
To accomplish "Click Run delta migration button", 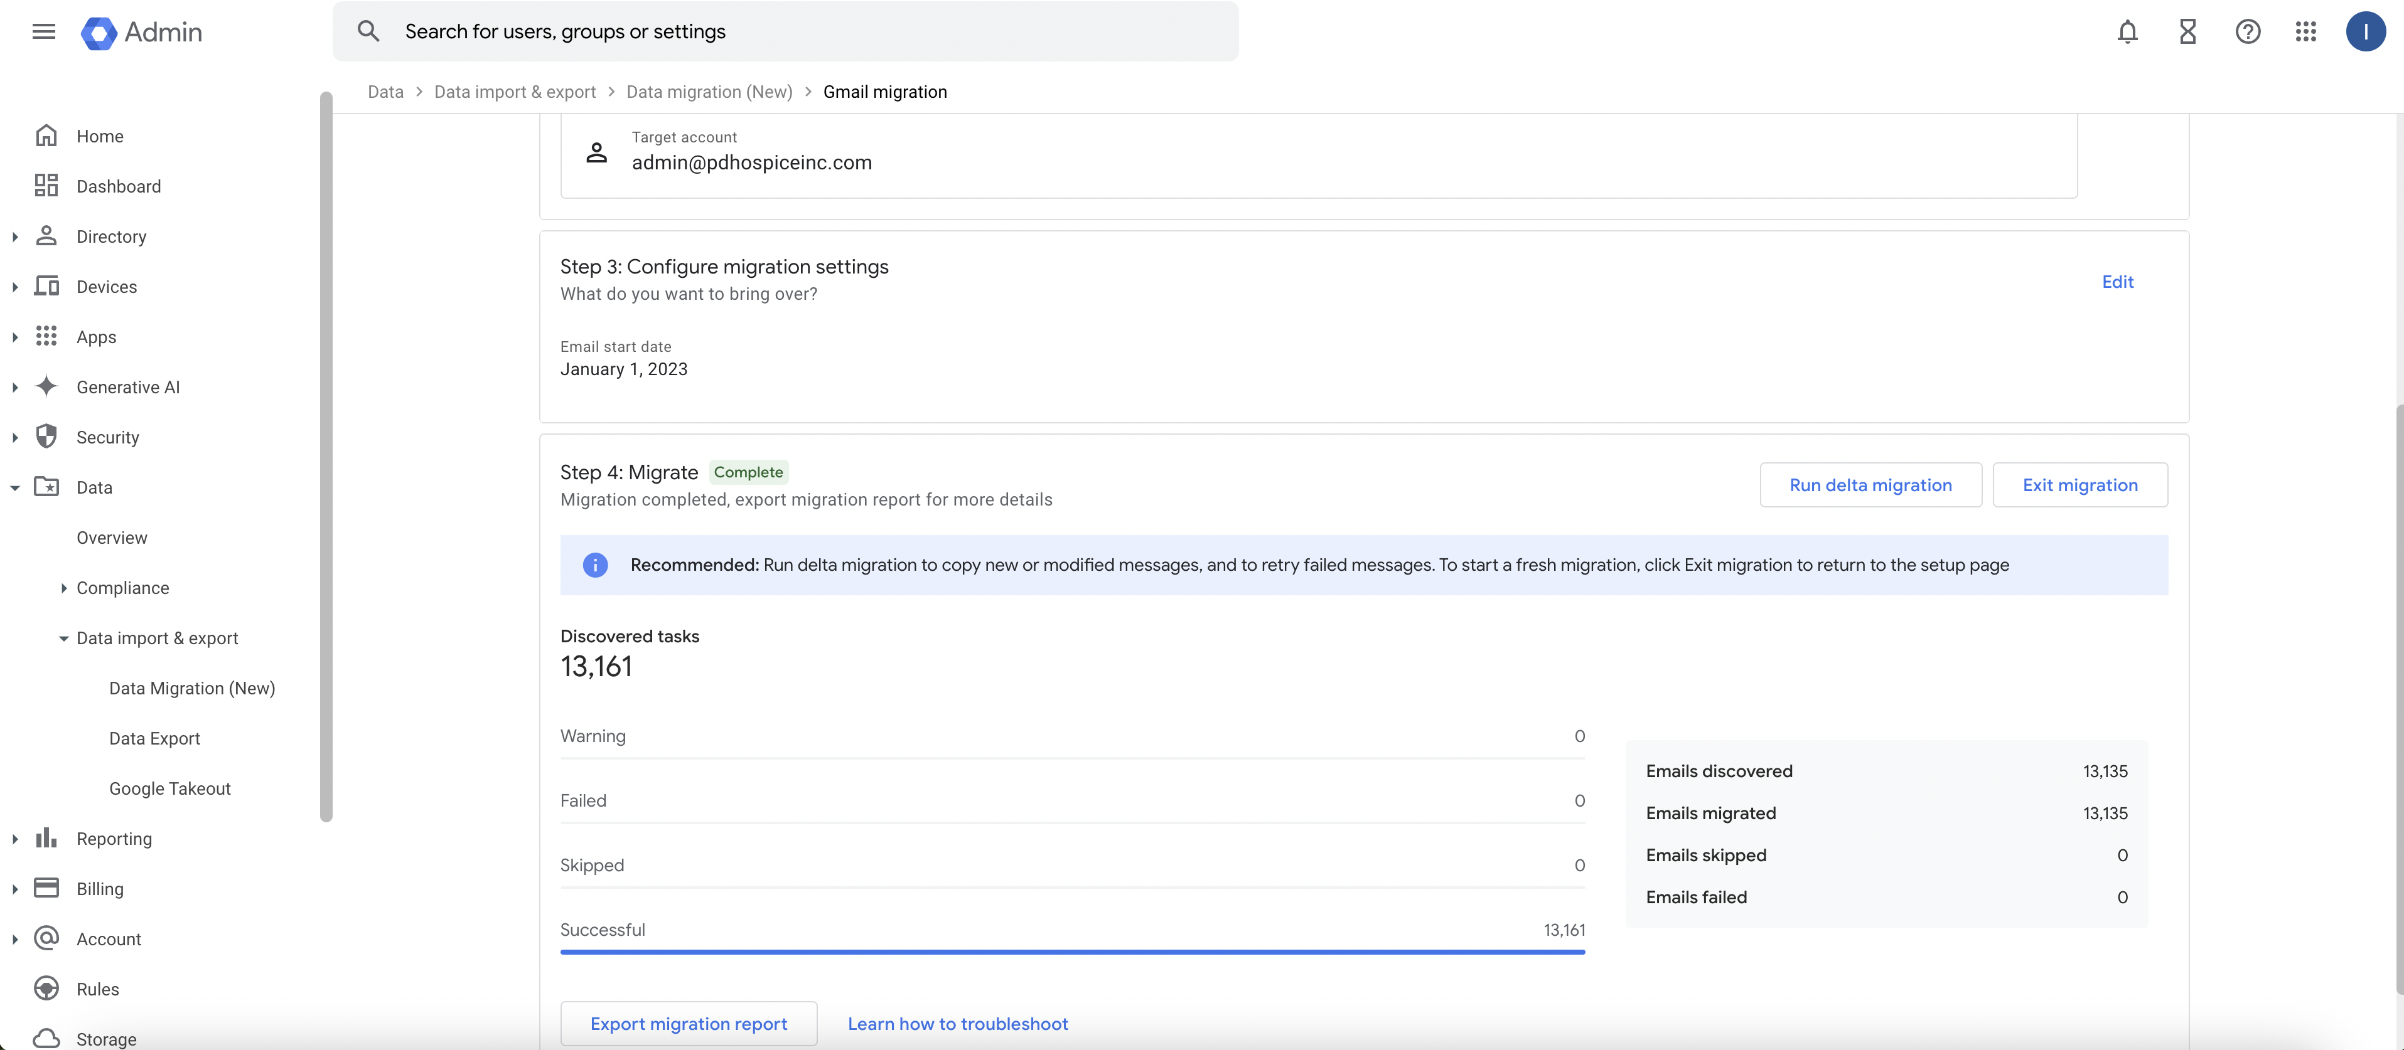I will point(1870,485).
